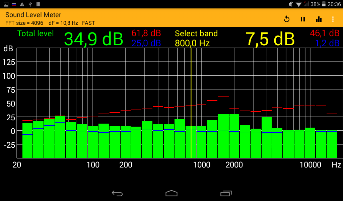Tap the 20:36 clock

click(334, 4)
